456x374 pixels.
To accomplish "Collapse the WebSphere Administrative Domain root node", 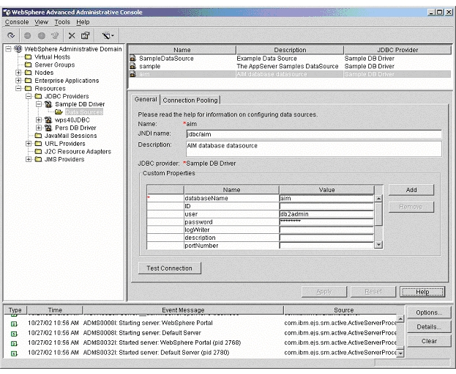I will 9,49.
